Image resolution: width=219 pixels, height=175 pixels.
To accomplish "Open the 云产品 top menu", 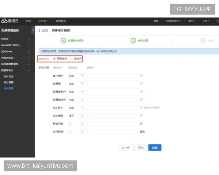I will tap(43, 21).
